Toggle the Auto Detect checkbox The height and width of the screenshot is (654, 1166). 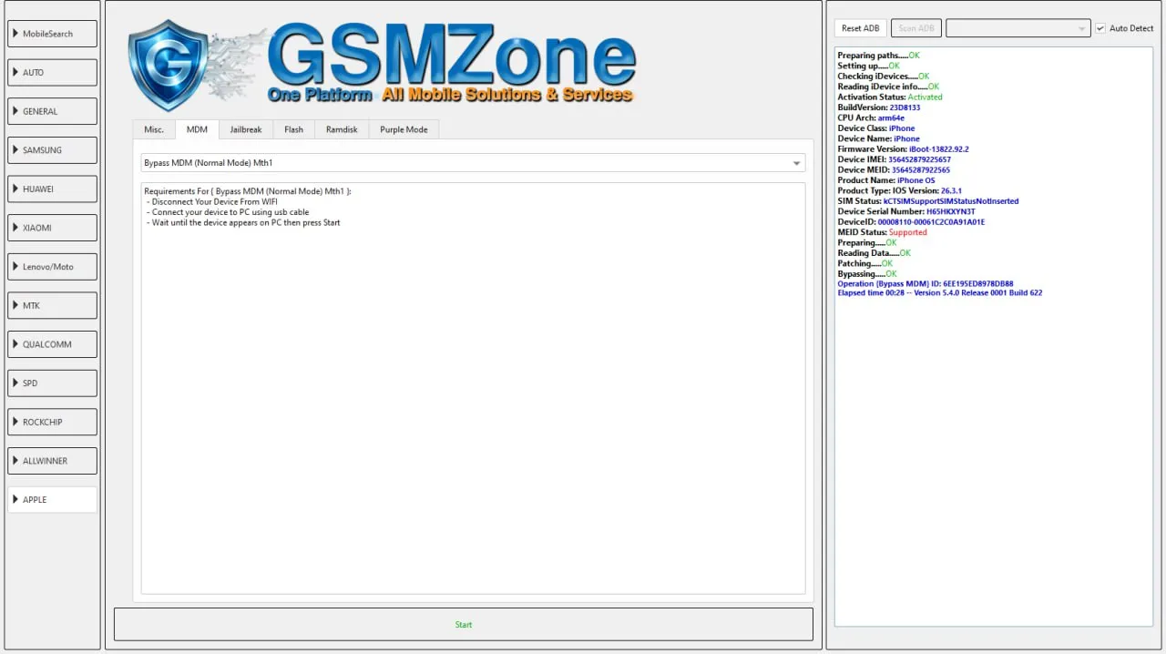(1100, 28)
